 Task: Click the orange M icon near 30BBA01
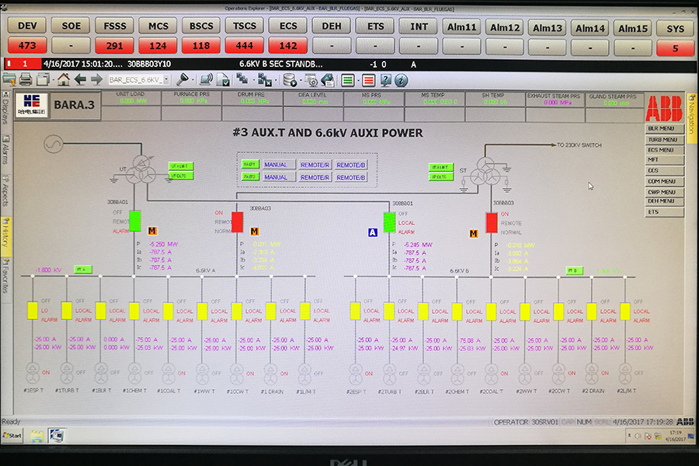pos(152,231)
